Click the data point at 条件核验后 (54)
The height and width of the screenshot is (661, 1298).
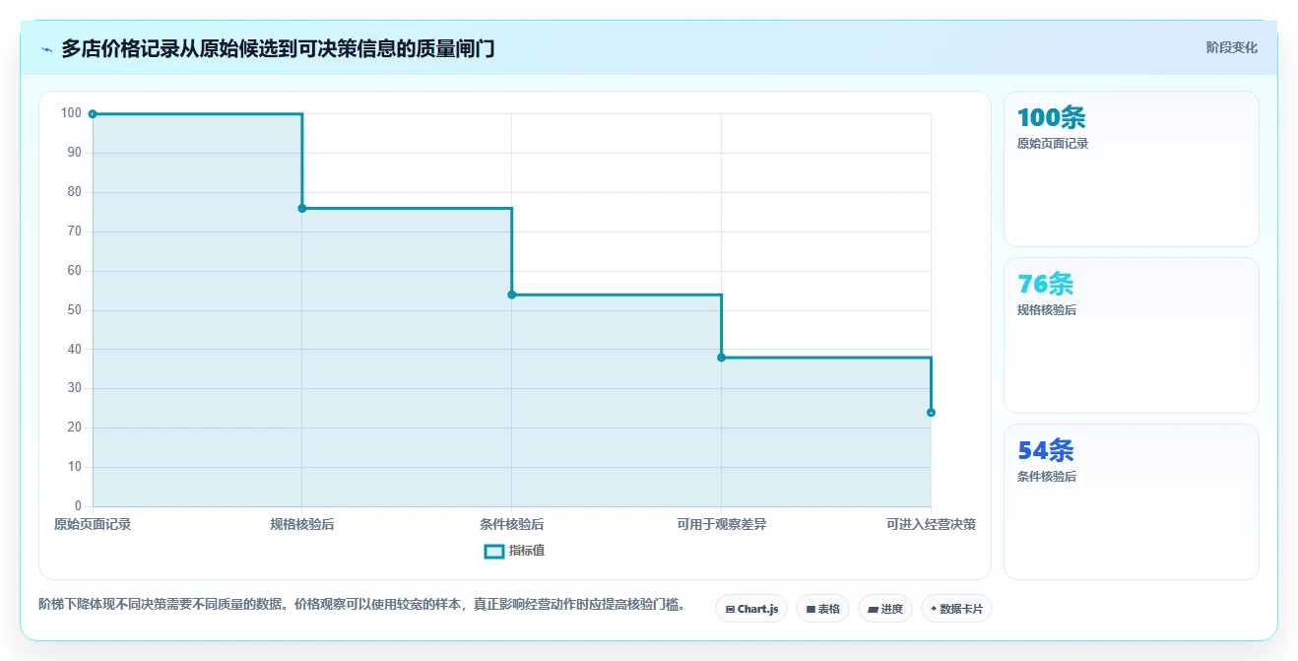512,295
